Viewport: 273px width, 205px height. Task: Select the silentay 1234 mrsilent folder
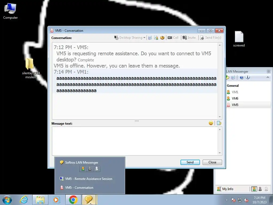click(x=31, y=68)
